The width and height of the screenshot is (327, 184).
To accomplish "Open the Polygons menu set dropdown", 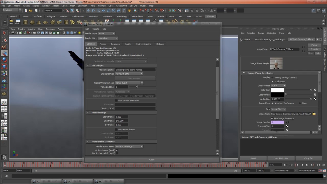I will click(12, 10).
